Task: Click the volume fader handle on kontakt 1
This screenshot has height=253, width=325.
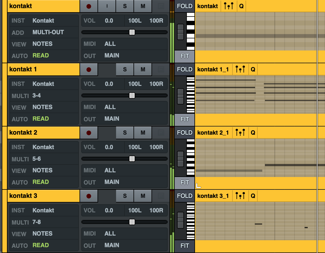Action: point(132,95)
